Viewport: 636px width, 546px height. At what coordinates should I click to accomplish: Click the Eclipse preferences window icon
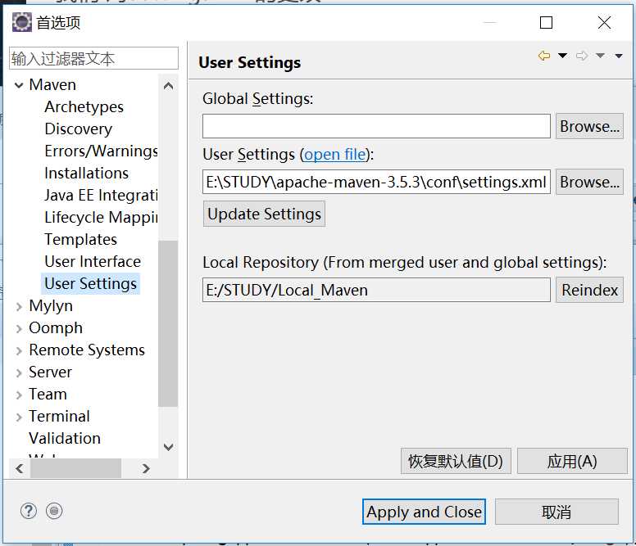pyautogui.click(x=22, y=22)
